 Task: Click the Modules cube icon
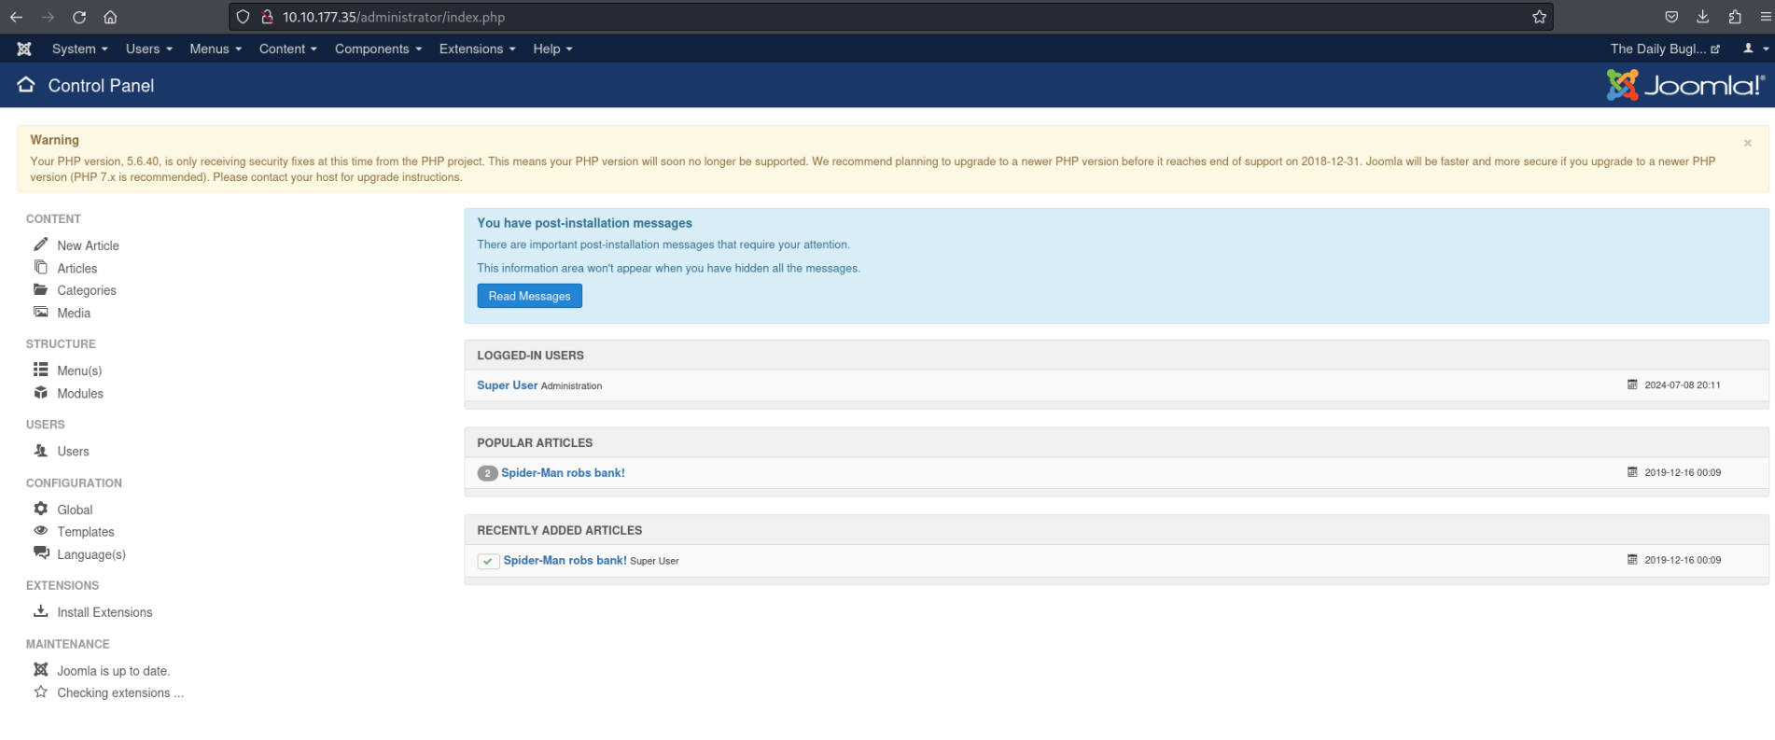pyautogui.click(x=41, y=393)
